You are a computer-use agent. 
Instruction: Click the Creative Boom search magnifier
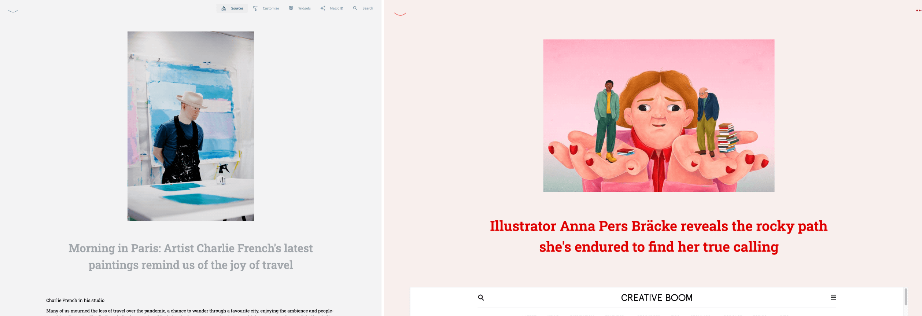481,298
